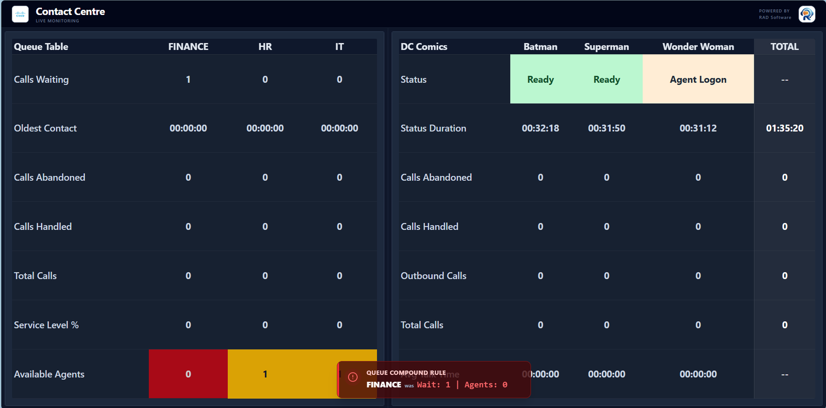
Task: Click Superman's Calls Handled value
Action: (x=607, y=226)
